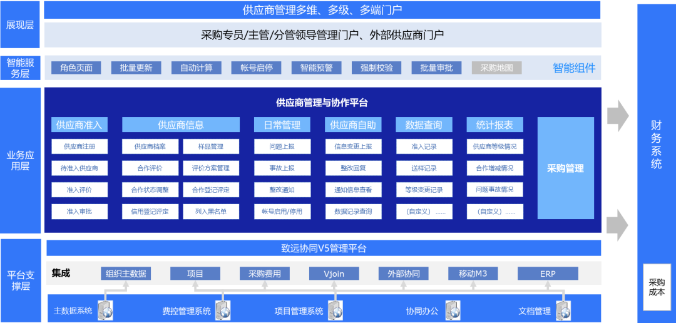This screenshot has height=323, width=676.
Task: Click the 供应商管理多维、多级、多端门户 banner
Action: 322,10
